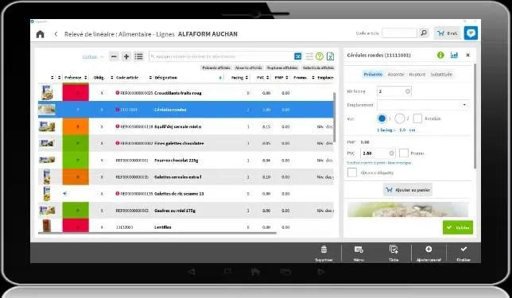Screen dimensions: 512x298
Task: Open the blue chat message icon
Action: tap(471, 33)
